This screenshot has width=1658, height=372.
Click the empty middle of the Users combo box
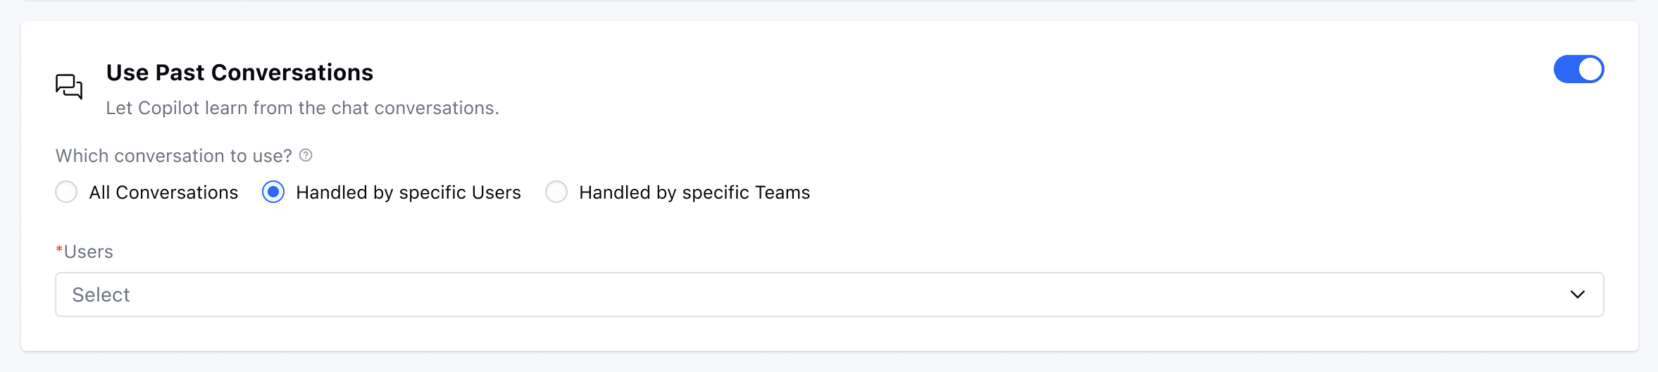pyautogui.click(x=830, y=294)
